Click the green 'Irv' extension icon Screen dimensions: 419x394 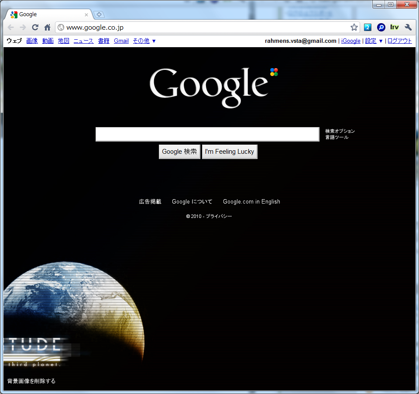(x=395, y=27)
